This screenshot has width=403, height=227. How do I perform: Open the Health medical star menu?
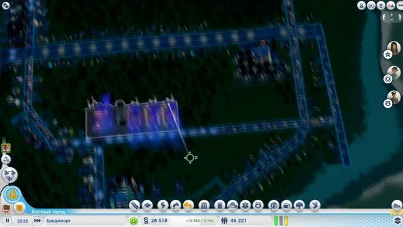pos(245,206)
